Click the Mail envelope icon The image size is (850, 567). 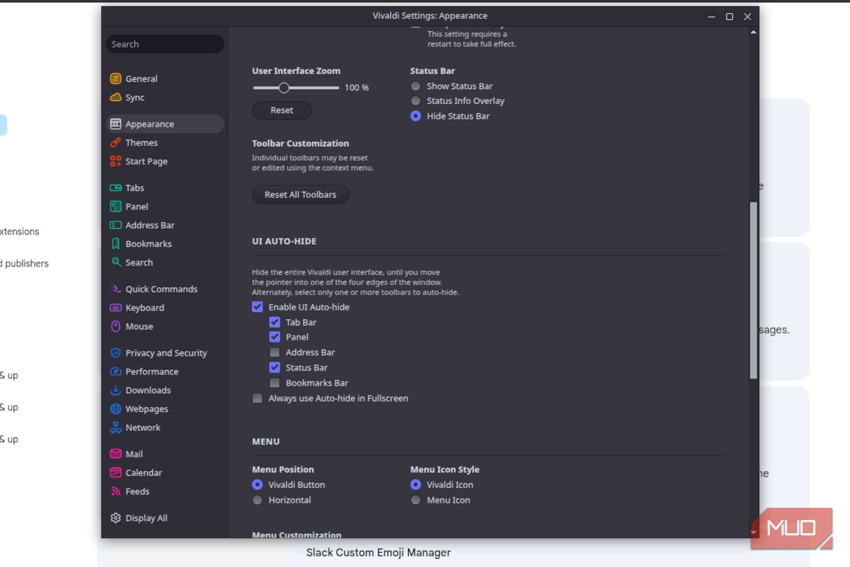click(x=115, y=454)
